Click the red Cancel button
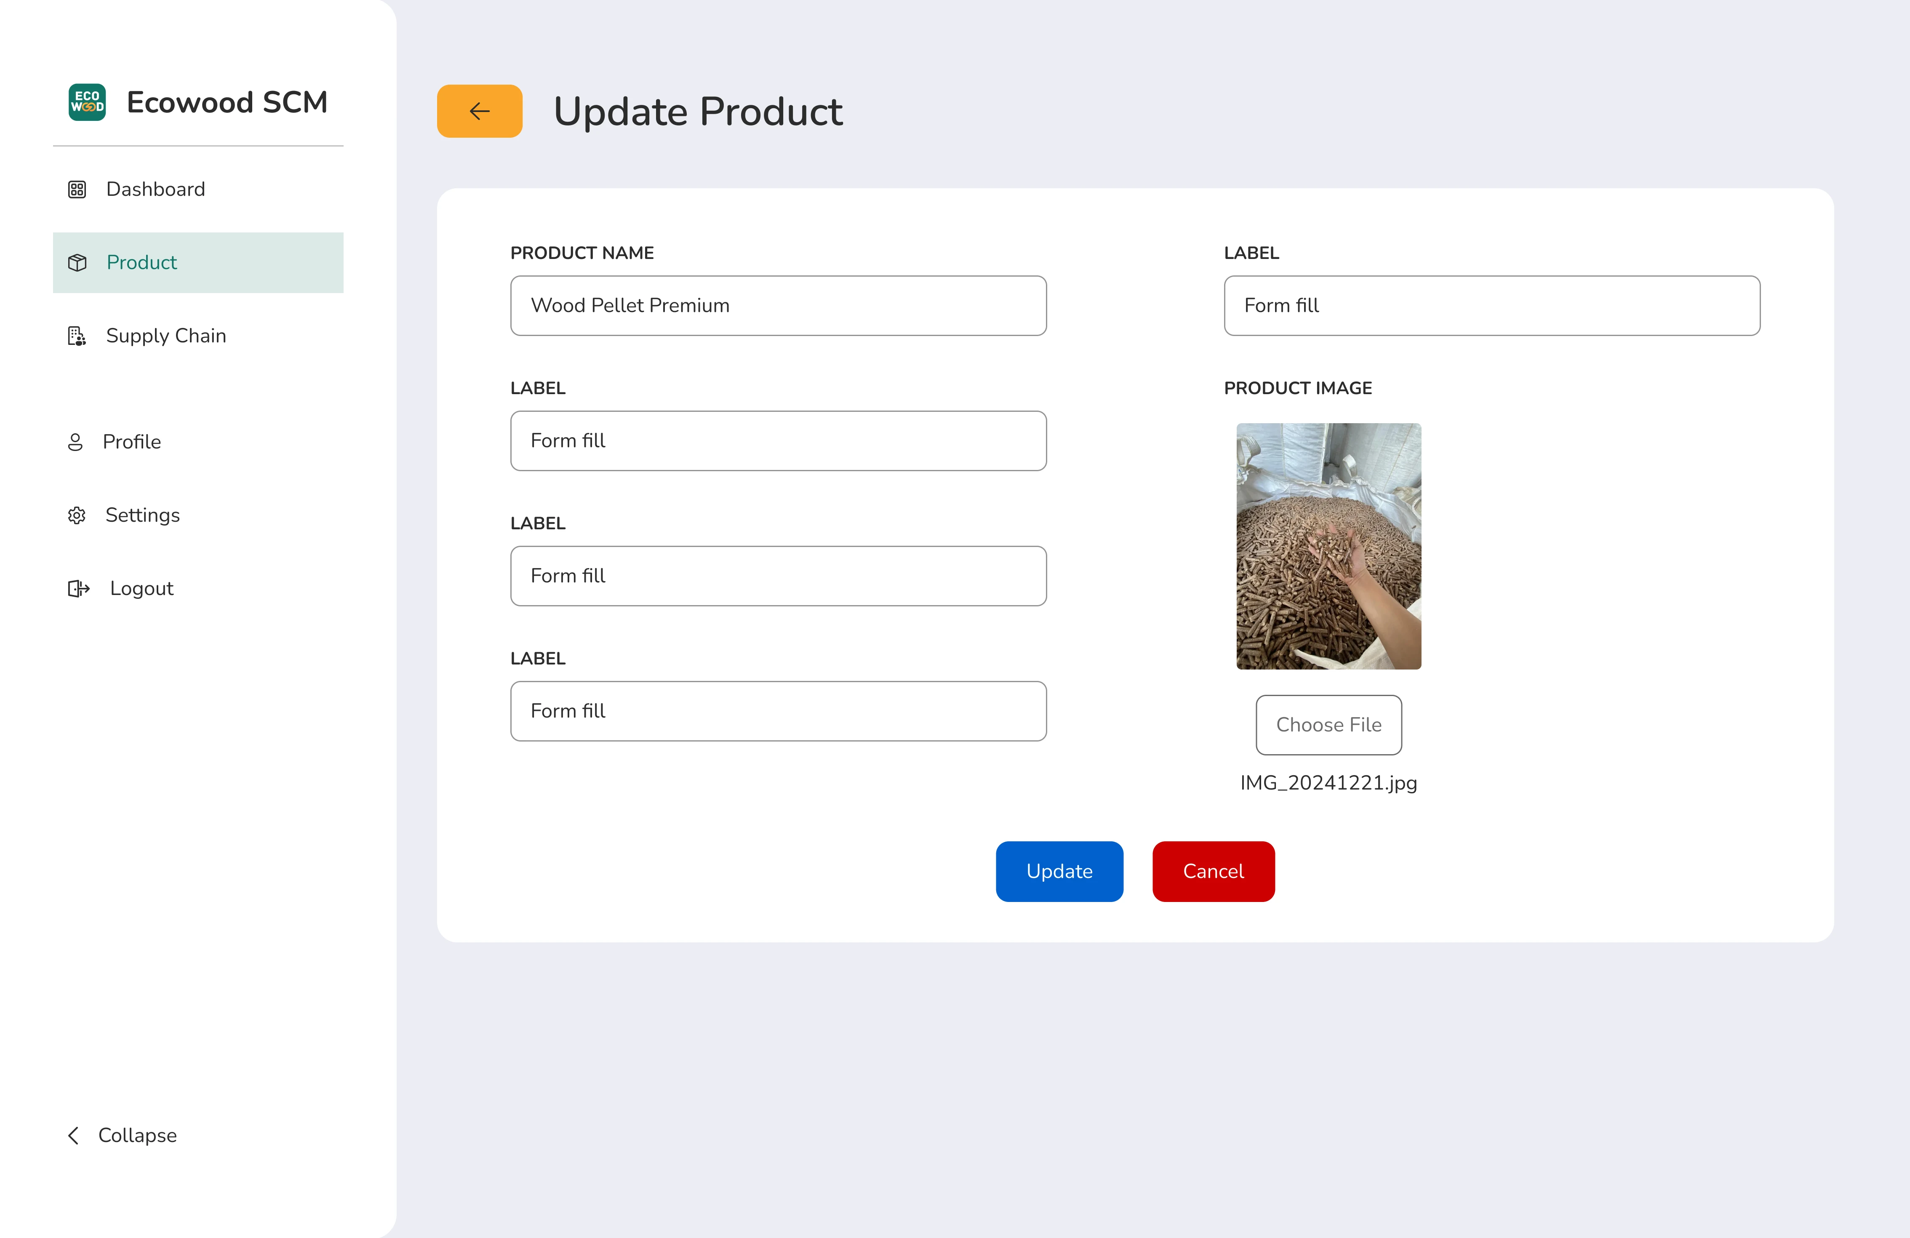1910x1238 pixels. pos(1213,871)
